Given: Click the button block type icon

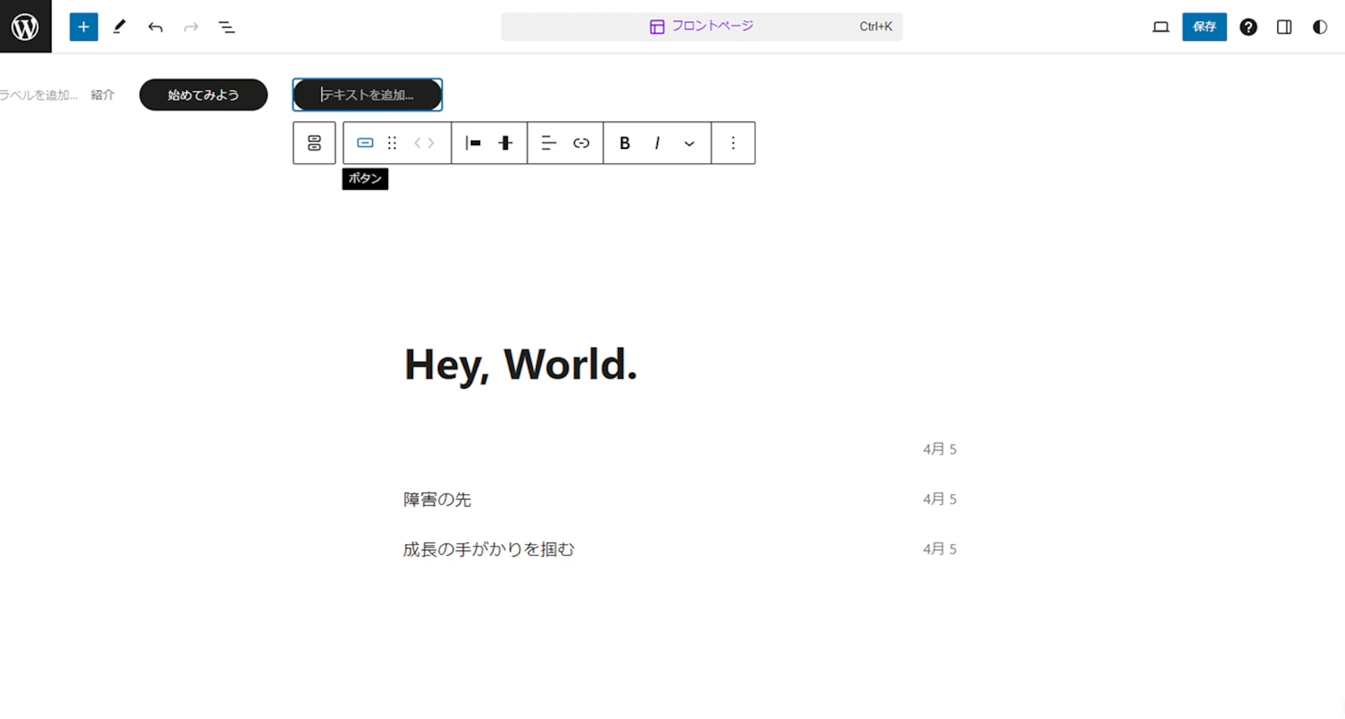Looking at the screenshot, I should point(365,143).
